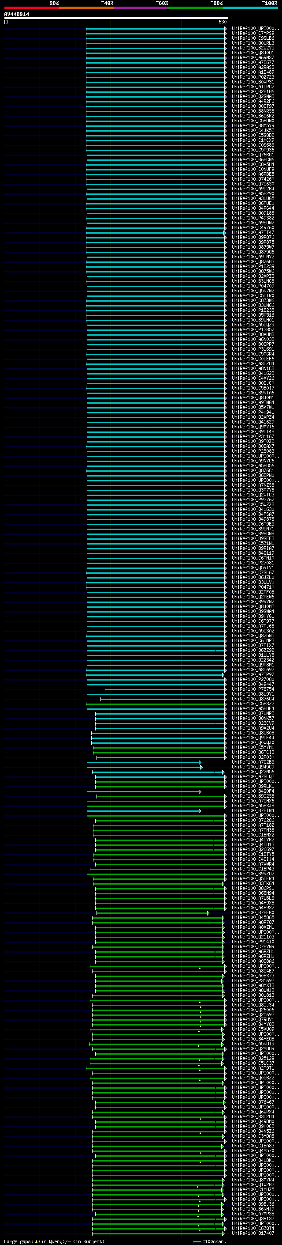282x1245 pixels.
Task: Click the label UniRef100_A6RBE5
Action: (253, 174)
